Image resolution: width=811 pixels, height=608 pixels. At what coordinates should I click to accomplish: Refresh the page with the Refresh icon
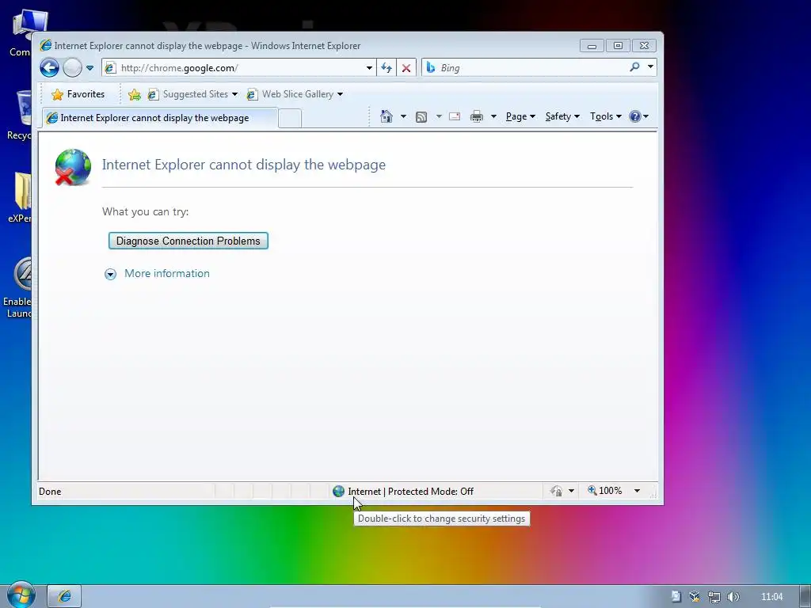click(x=386, y=68)
